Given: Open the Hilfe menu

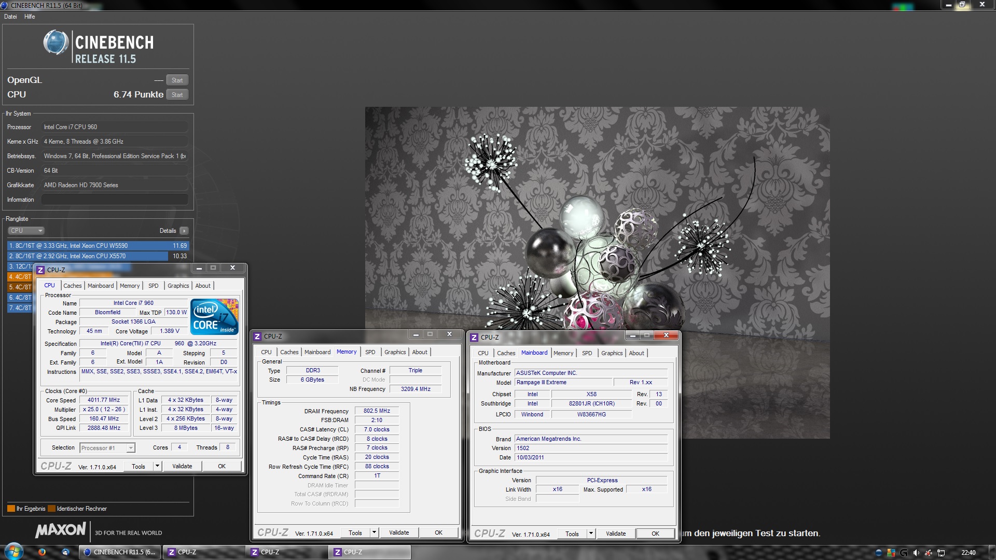Looking at the screenshot, I should pyautogui.click(x=30, y=17).
